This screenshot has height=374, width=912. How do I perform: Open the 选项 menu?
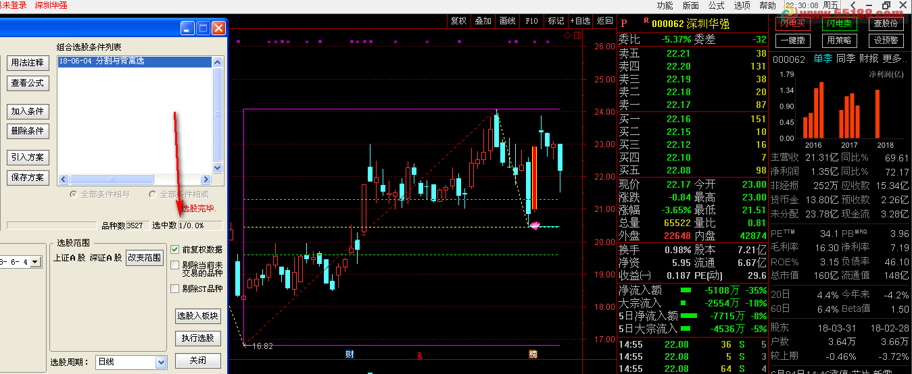pos(742,5)
